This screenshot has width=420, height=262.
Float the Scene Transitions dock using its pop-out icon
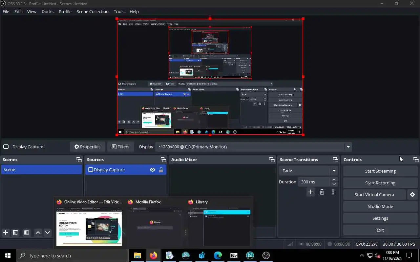coord(335,159)
